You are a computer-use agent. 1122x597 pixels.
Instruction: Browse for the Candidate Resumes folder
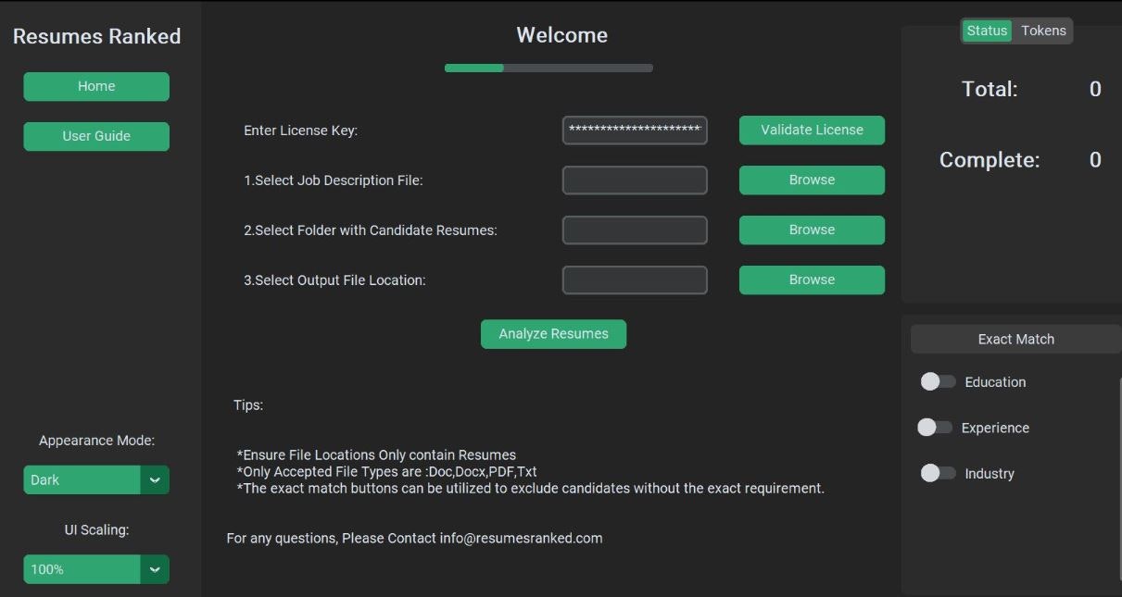tap(812, 230)
